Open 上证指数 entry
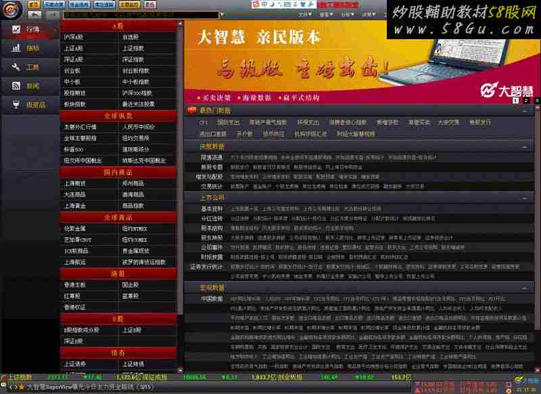Screen dimensions: 541x394 pos(133,48)
